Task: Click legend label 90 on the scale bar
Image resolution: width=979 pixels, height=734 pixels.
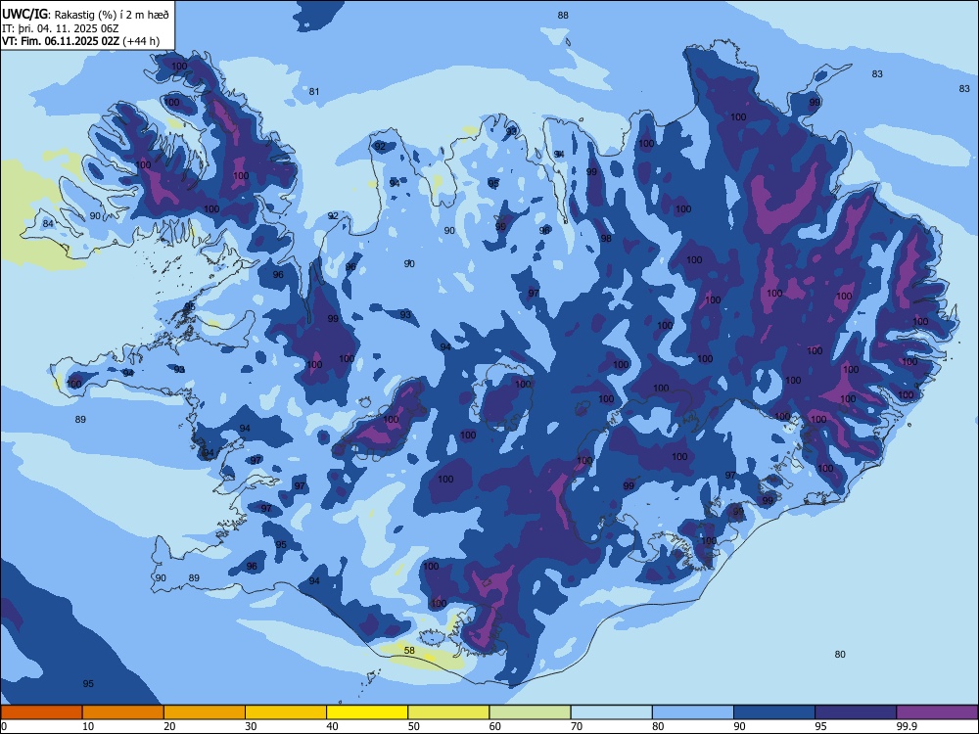Action: pyautogui.click(x=739, y=726)
